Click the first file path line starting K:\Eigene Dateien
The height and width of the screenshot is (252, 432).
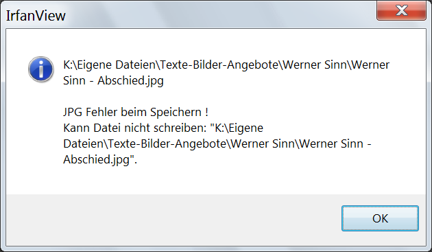coord(226,65)
